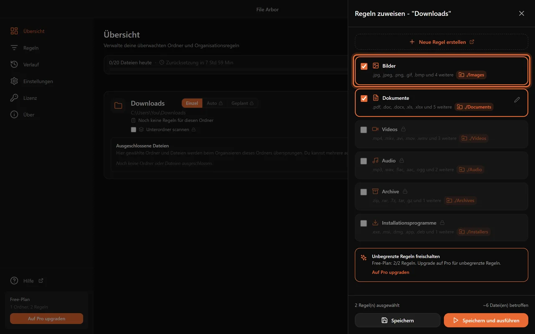Image resolution: width=535 pixels, height=334 pixels.
Task: Edit the Dokumente rule with pencil icon
Action: click(517, 100)
